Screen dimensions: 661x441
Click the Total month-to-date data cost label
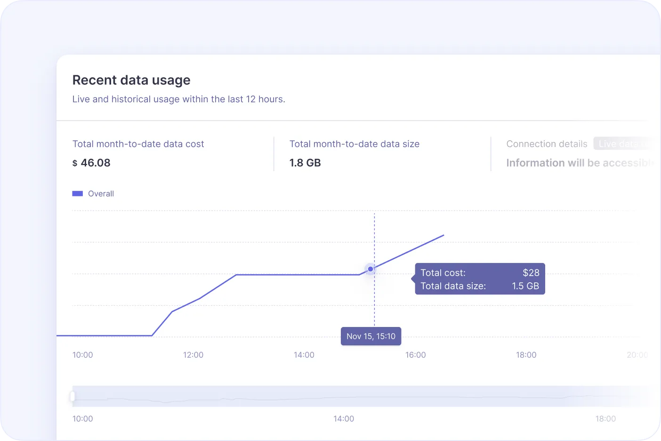138,144
